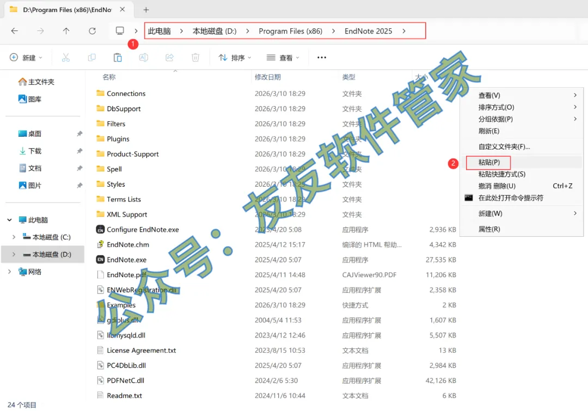
Task: Choose Paste (粘贴(P)) in context menu
Action: coord(522,162)
